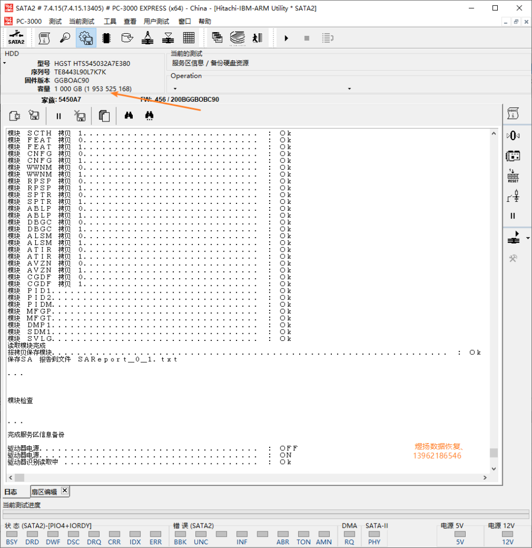Screen dimensions: 532x548
Task: Click serial number TE8443L90L7K7K
Action: [x=80, y=72]
